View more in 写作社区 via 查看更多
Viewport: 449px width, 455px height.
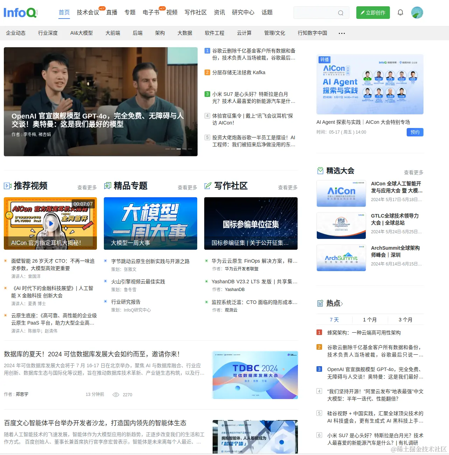pyautogui.click(x=288, y=187)
